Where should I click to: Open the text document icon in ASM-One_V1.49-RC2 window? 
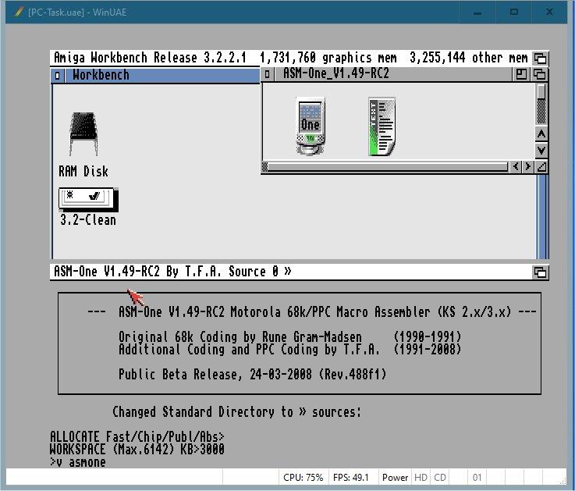(382, 126)
